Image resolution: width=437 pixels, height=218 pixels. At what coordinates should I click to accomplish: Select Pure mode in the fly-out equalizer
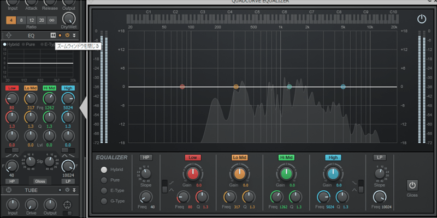[104, 180]
